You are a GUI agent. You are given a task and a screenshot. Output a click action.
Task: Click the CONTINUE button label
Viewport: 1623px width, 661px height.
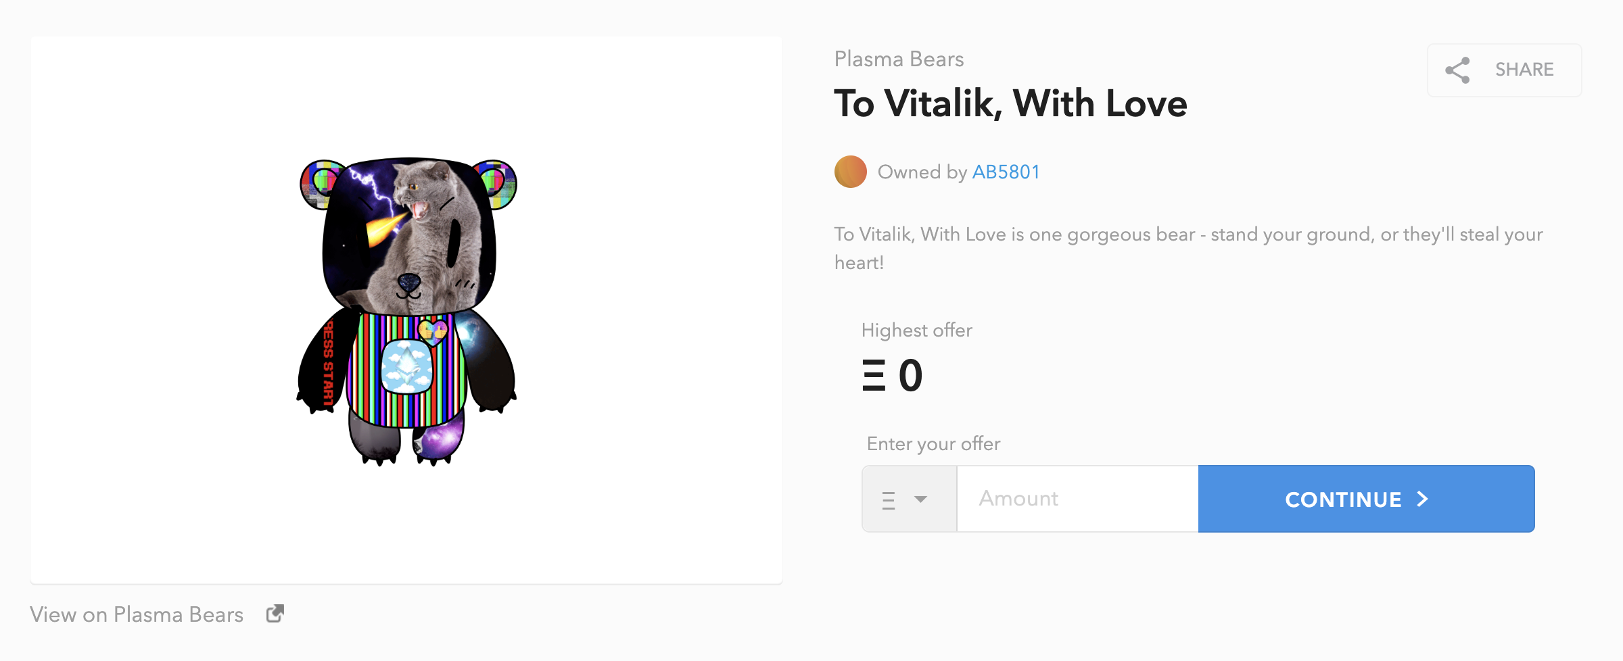pyautogui.click(x=1343, y=499)
